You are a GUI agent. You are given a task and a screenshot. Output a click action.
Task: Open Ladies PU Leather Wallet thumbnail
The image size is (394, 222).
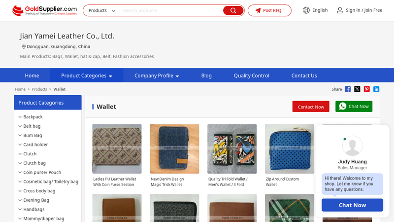117,149
